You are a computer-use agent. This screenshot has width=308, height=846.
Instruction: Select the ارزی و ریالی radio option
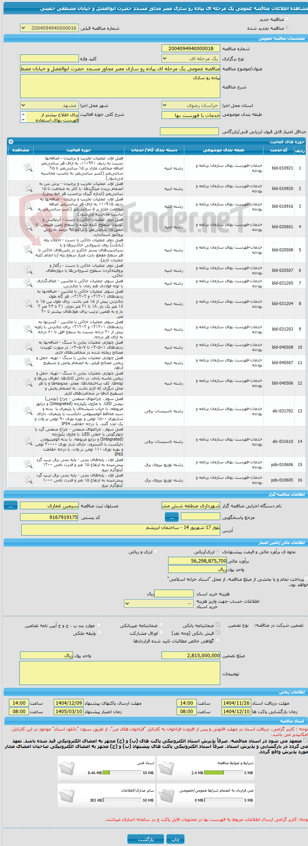[155, 552]
